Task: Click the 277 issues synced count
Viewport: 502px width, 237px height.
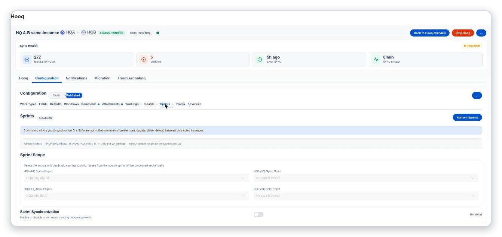Action: pos(37,57)
